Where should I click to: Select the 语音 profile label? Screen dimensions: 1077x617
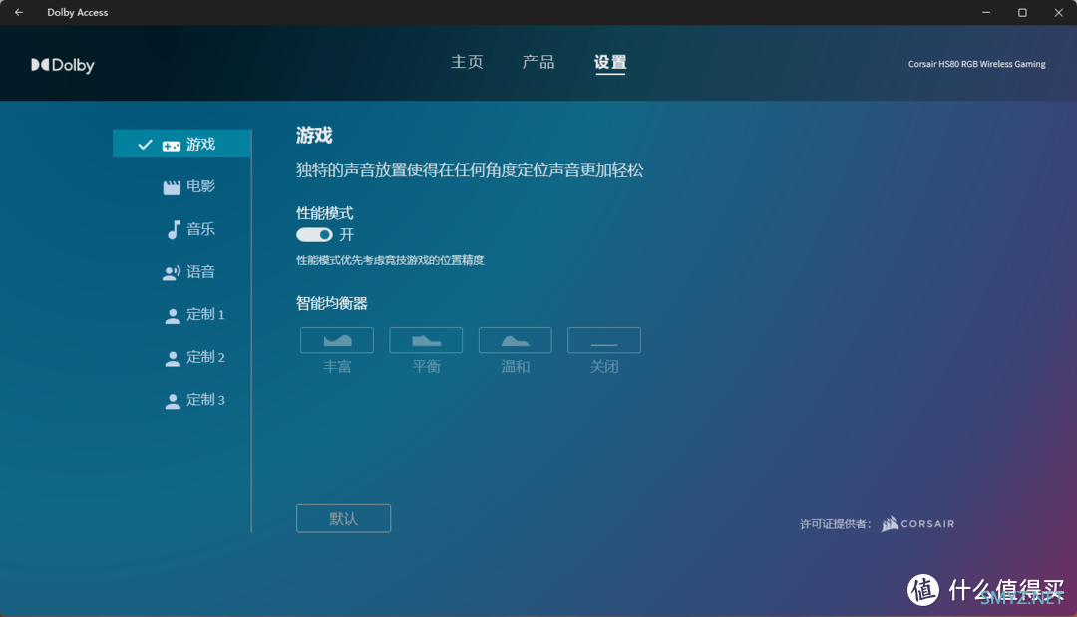[201, 272]
